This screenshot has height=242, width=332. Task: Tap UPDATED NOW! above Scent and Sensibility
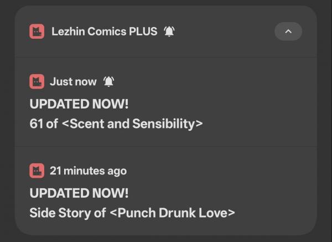point(79,104)
